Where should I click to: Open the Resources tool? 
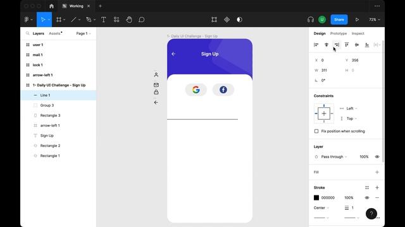point(116,20)
